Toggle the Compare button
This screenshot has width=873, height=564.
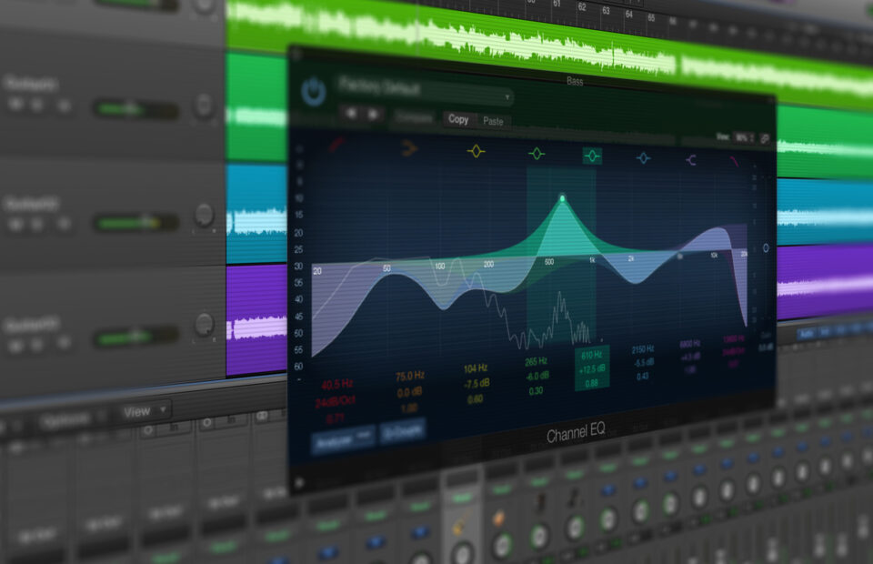414,118
